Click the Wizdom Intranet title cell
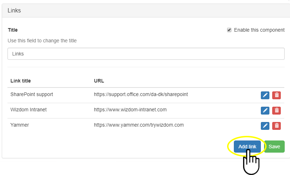This screenshot has height=175, width=290. click(x=28, y=110)
